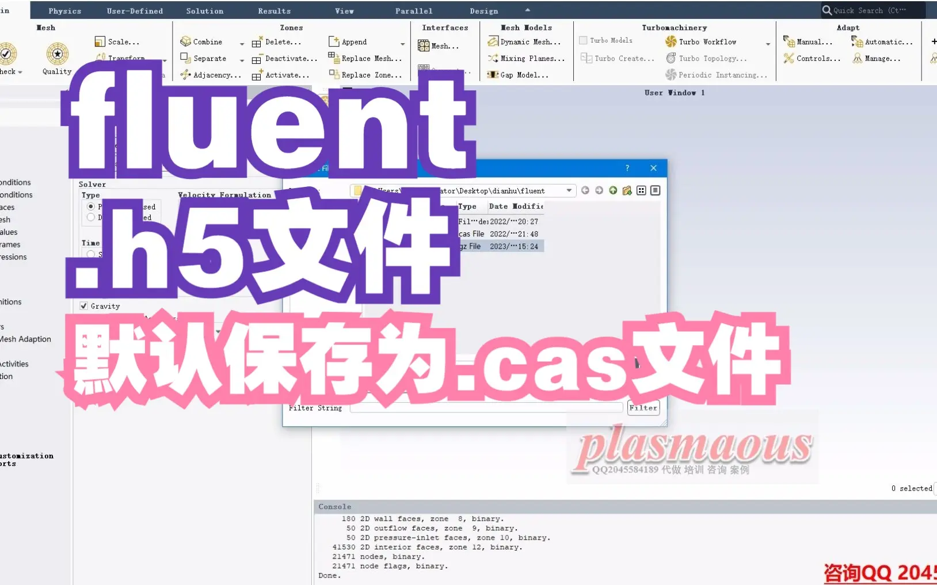Click the Deactivate zones icon
937x585 pixels.
point(257,59)
